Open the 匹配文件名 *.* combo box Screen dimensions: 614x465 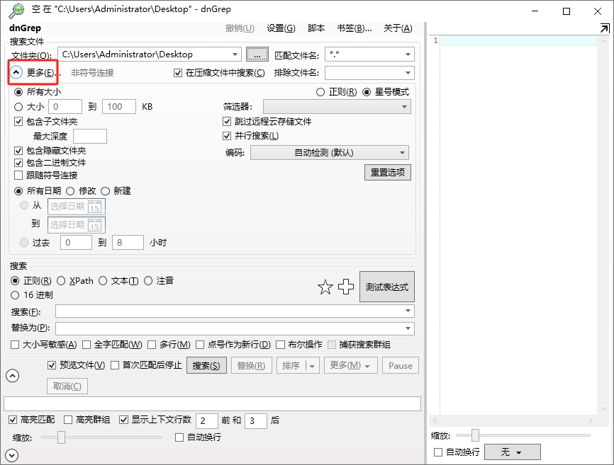click(369, 54)
